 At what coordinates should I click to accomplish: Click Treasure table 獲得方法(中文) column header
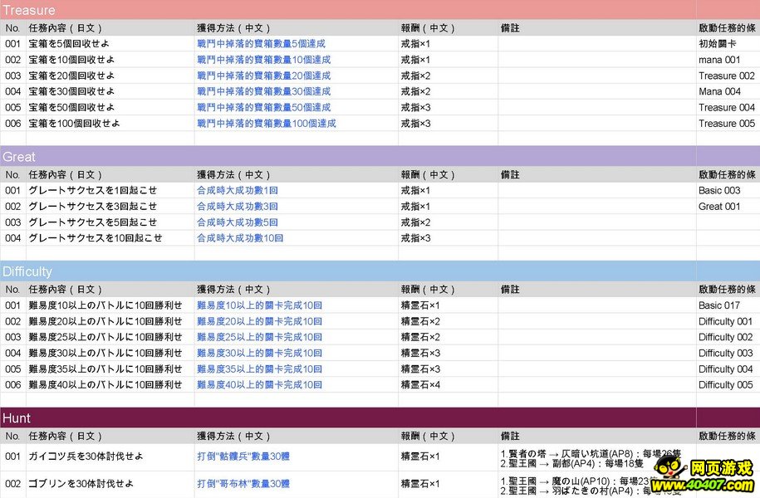pos(297,27)
